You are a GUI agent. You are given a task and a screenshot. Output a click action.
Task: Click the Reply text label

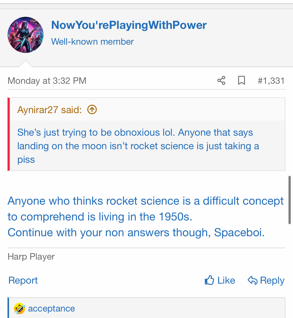point(272,280)
